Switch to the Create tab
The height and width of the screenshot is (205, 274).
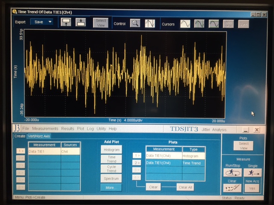(x=20, y=136)
